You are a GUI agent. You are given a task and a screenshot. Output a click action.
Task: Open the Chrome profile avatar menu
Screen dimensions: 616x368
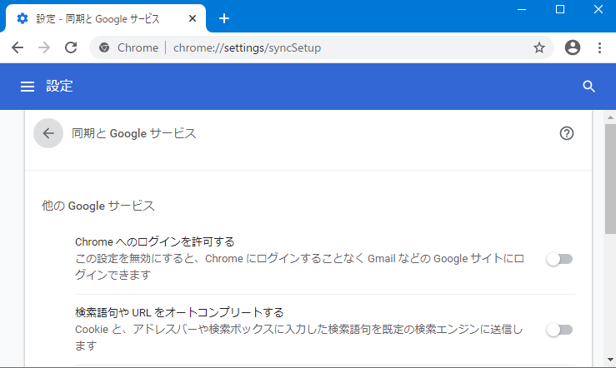(x=573, y=47)
